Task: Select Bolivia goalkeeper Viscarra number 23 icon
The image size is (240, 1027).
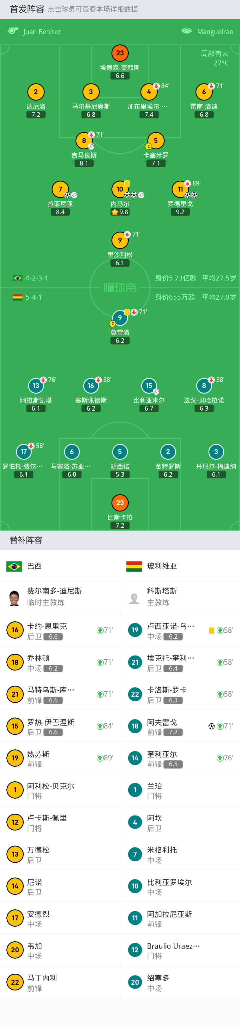Action: [x=120, y=503]
